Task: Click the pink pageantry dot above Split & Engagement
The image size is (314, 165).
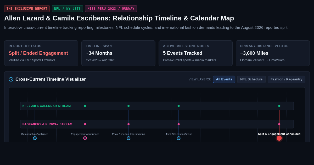Action: 279,124
